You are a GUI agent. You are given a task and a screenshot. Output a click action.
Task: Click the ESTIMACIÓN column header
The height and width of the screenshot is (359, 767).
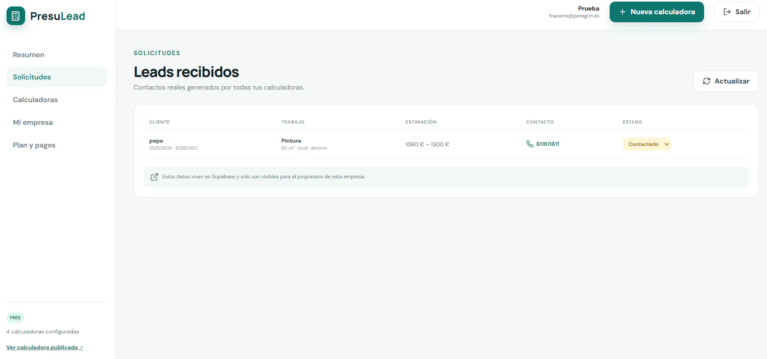click(421, 122)
